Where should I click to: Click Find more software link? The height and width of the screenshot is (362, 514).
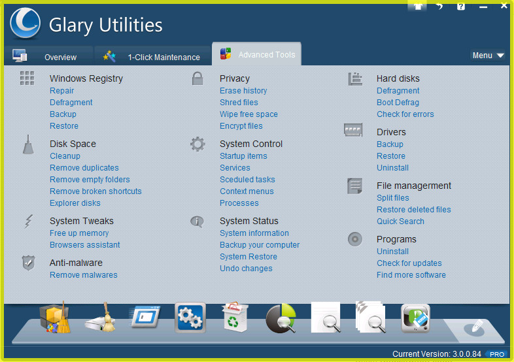(x=411, y=275)
